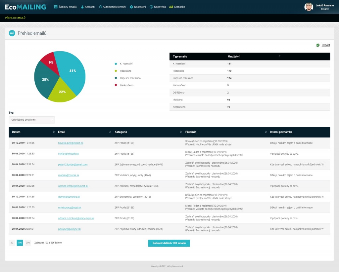Open the havelka.petr@ekobit.cz email link

[71, 143]
